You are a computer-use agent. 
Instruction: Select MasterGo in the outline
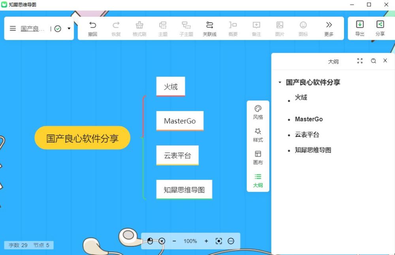pos(309,119)
